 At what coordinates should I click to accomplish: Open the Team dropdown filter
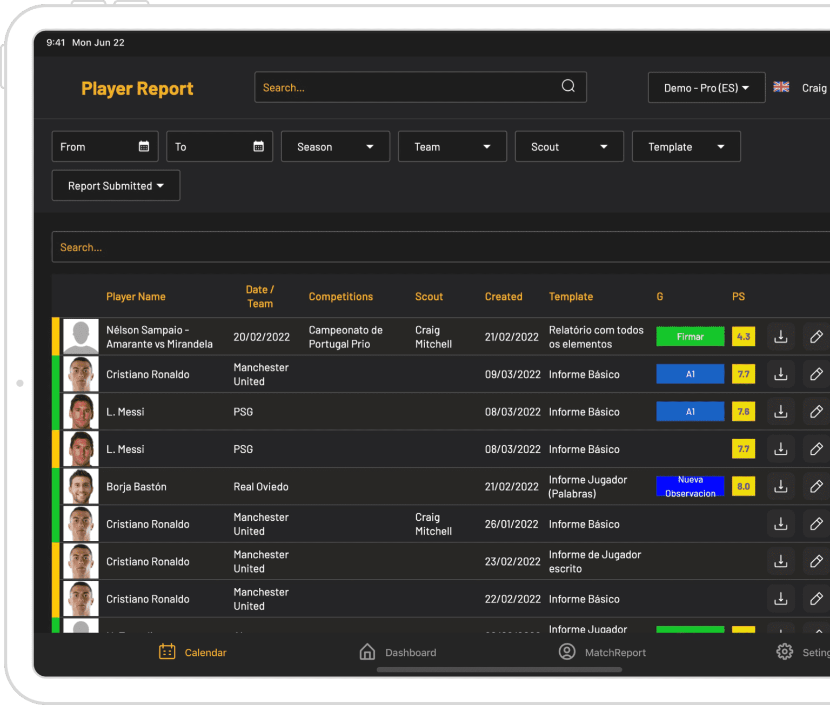click(452, 146)
